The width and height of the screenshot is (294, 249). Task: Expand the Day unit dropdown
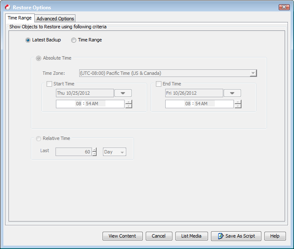(114, 152)
